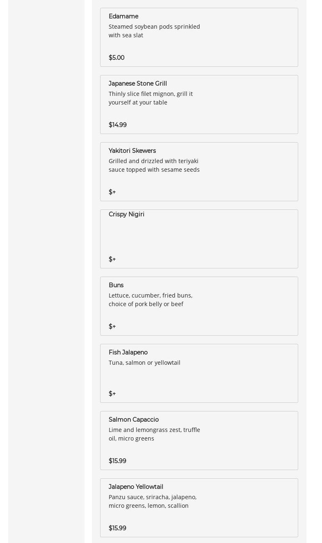Viewport: 322px width, 543px height.
Task: Click the Salmon Capaccio $15.99 price
Action: (117, 461)
